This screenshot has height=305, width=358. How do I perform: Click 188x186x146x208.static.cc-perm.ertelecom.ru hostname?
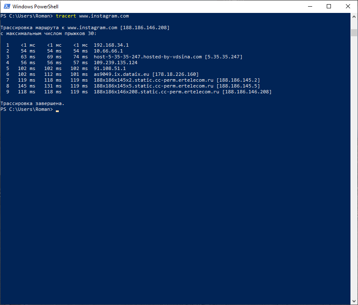click(156, 92)
